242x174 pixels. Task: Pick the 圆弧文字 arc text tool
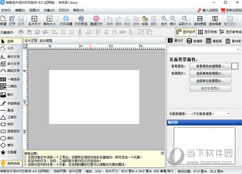pos(10,71)
